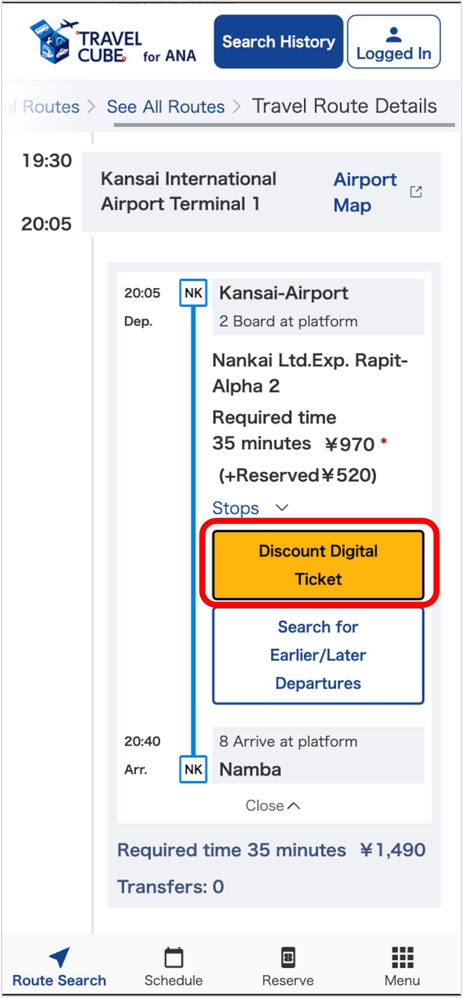Click the NK badge at Kansai-Airport
Screen dimensions: 463x998
click(x=193, y=293)
